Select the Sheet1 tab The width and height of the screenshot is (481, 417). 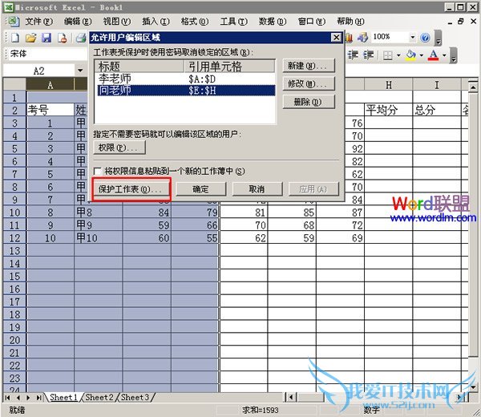[x=63, y=398]
